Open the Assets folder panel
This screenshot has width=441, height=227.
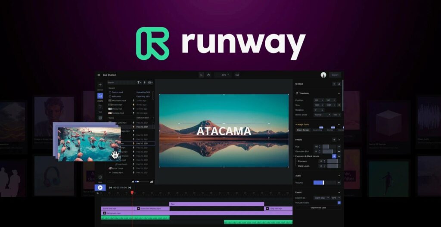tap(100, 96)
